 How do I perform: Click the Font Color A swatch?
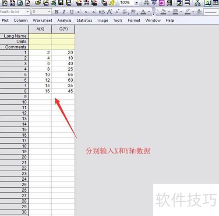coord(143,12)
